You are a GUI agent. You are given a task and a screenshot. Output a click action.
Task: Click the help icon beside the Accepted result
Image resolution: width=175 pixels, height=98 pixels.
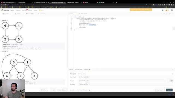(x=173, y=74)
